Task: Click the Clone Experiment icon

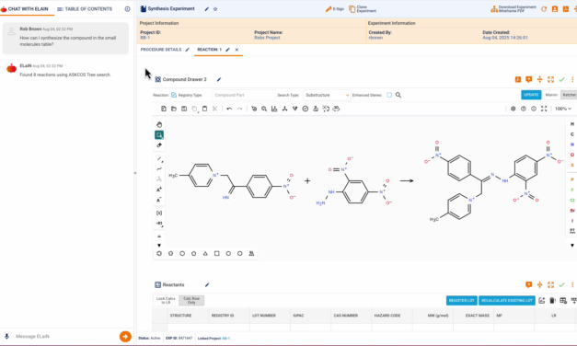Action: pos(352,9)
